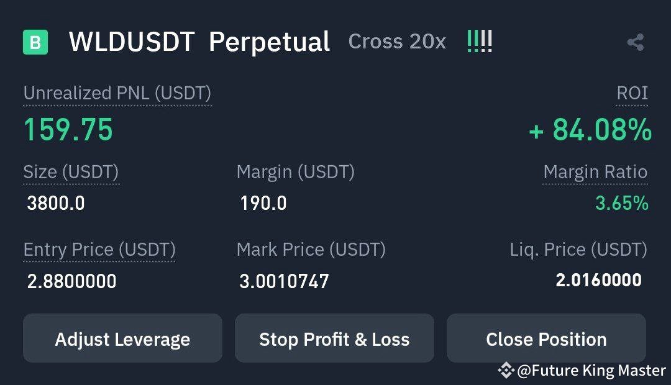Image resolution: width=671 pixels, height=385 pixels.
Task: Click the watermark diamond icon near Future King Master
Action: [506, 371]
